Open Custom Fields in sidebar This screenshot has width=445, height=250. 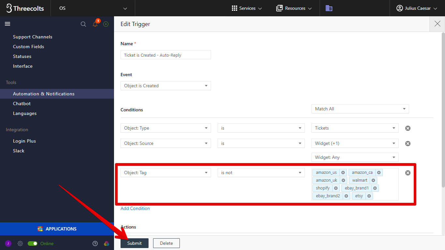pos(28,47)
